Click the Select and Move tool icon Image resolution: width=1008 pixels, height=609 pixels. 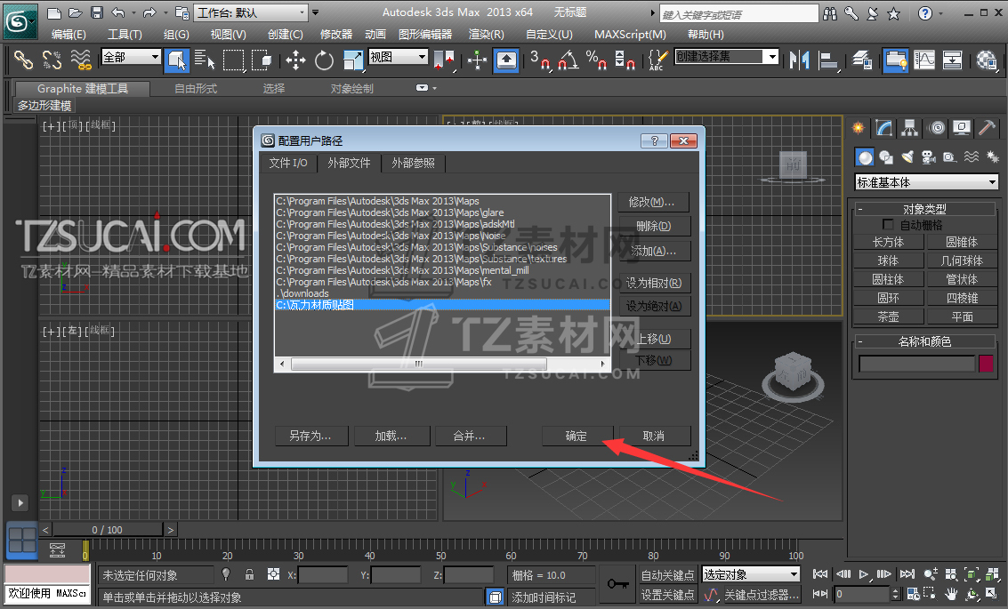point(295,60)
